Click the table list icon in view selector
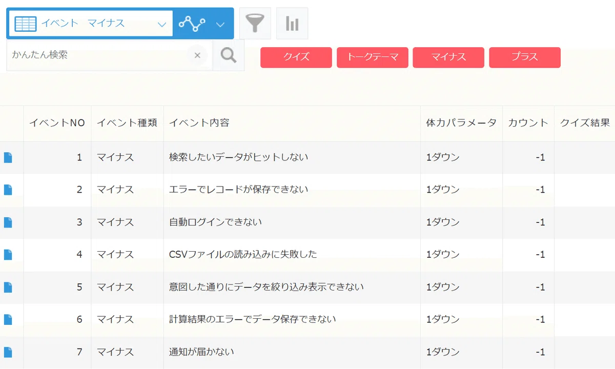 click(x=25, y=24)
